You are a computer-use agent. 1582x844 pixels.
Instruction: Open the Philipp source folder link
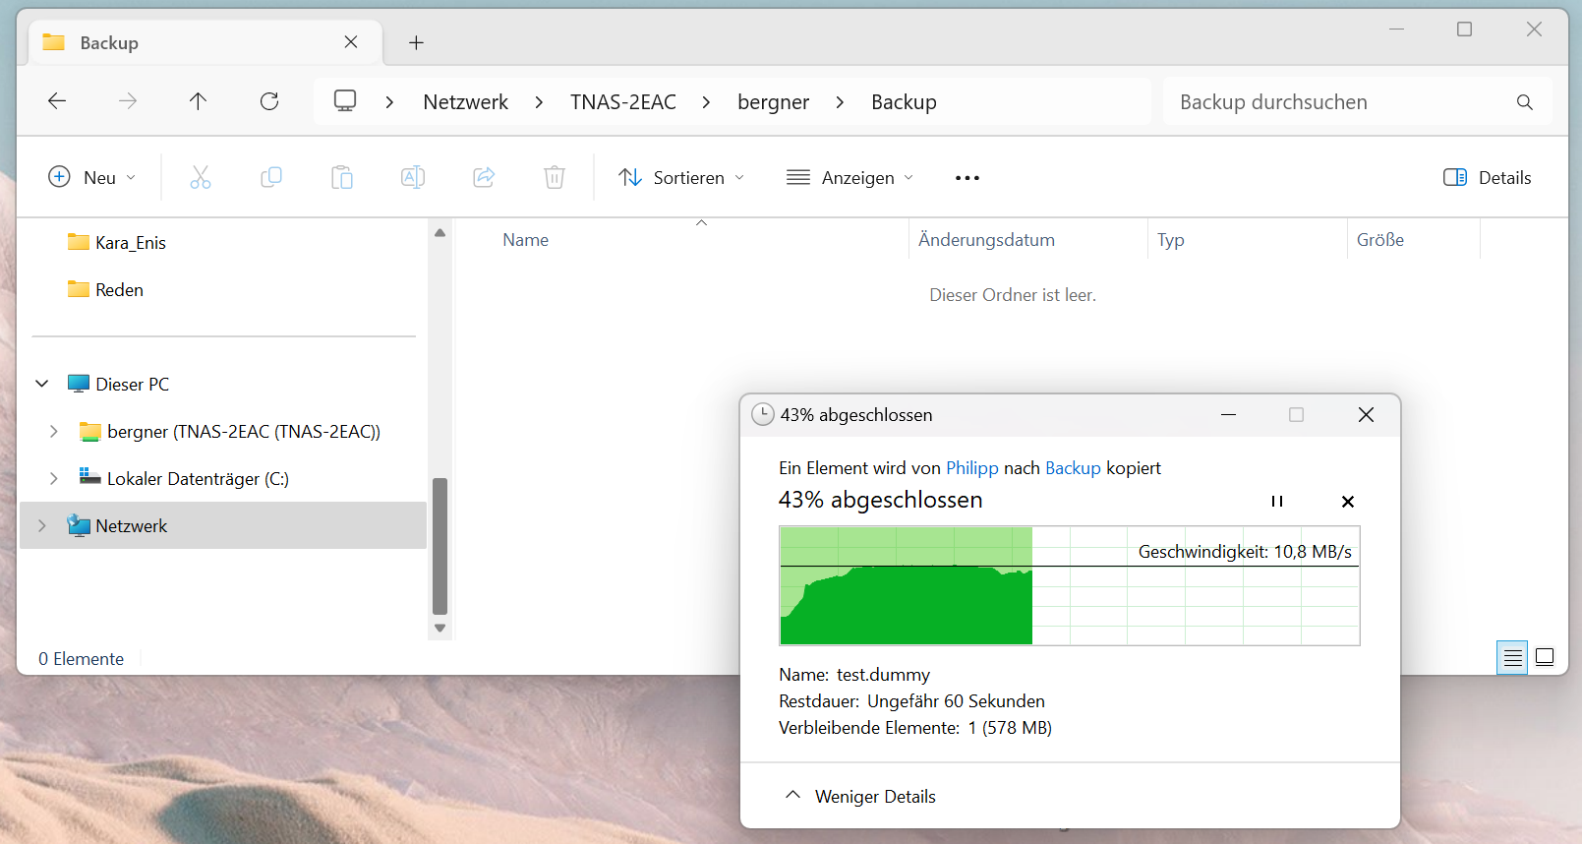971,468
